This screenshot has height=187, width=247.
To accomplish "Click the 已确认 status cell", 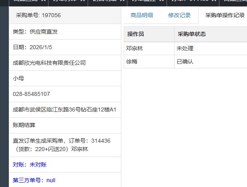I will point(185,62).
